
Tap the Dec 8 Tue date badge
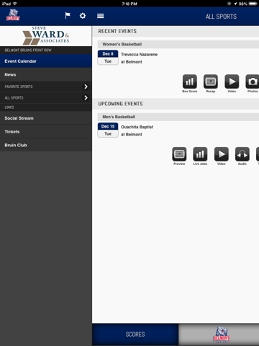point(108,58)
